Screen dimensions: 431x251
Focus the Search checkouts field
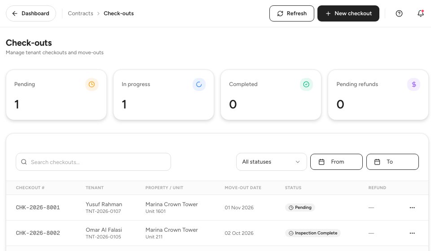click(93, 162)
